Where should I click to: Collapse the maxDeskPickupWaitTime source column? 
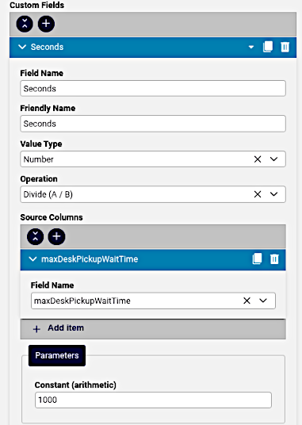tap(32, 259)
